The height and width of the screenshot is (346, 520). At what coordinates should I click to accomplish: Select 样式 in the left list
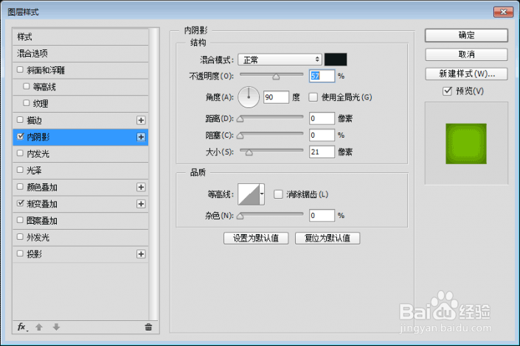80,37
